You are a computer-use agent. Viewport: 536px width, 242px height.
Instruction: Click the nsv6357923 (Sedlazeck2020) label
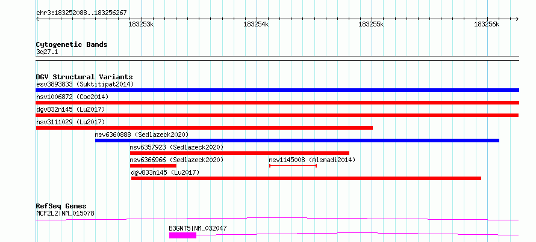coord(176,147)
